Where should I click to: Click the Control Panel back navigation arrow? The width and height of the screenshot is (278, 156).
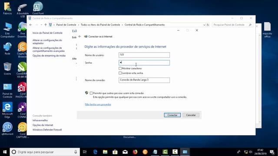click(x=31, y=25)
